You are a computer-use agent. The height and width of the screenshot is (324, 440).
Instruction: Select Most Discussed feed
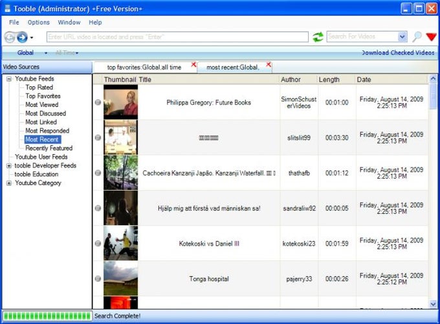45,113
